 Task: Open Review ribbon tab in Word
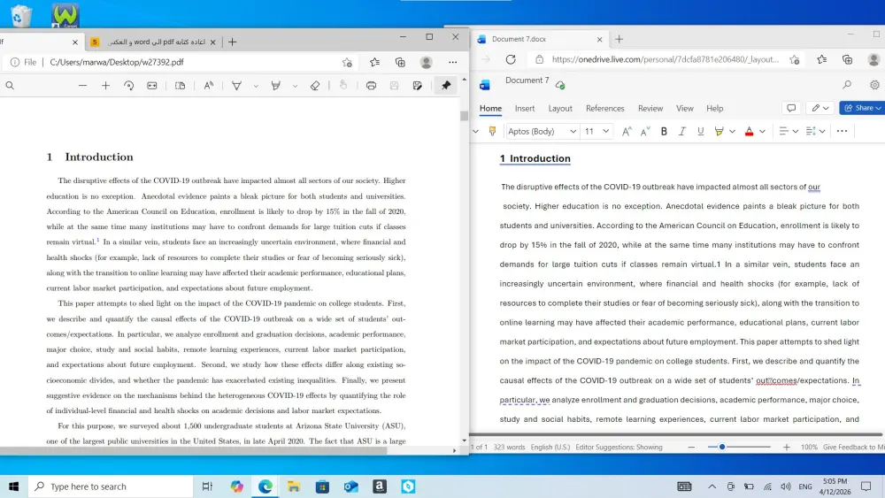point(650,108)
